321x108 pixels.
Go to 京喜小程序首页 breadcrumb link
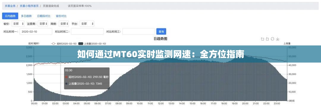click(x=29, y=6)
